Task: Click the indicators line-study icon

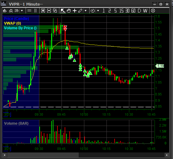Action: (11, 11)
